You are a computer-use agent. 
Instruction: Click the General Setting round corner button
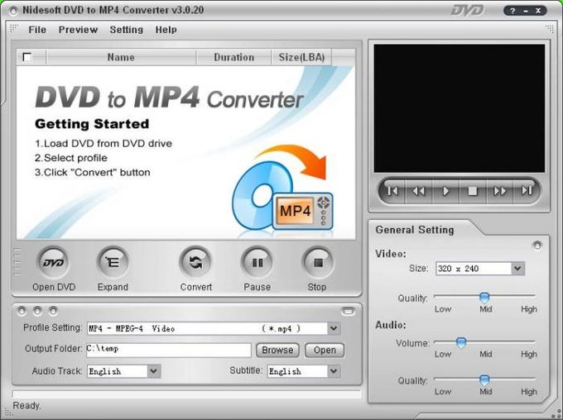[x=537, y=246]
